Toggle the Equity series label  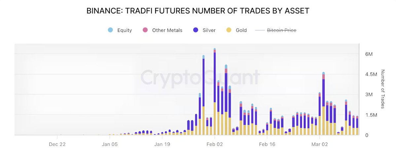[125, 30]
